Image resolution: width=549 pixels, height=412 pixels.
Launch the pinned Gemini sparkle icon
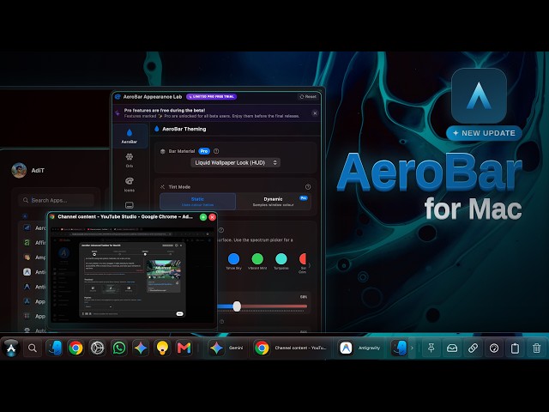pos(141,348)
